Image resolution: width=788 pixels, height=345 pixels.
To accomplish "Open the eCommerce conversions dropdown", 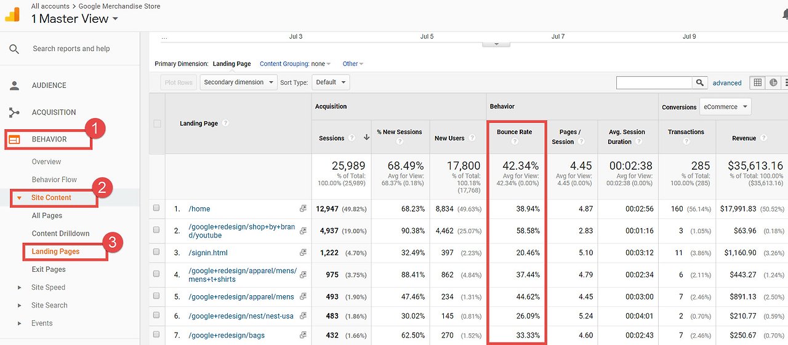I will [725, 107].
